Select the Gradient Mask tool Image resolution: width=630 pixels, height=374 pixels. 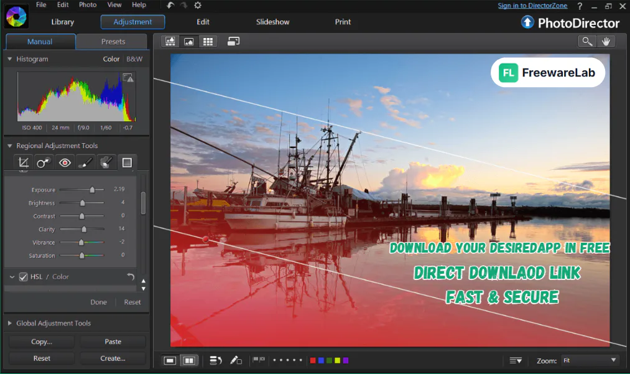click(x=127, y=162)
